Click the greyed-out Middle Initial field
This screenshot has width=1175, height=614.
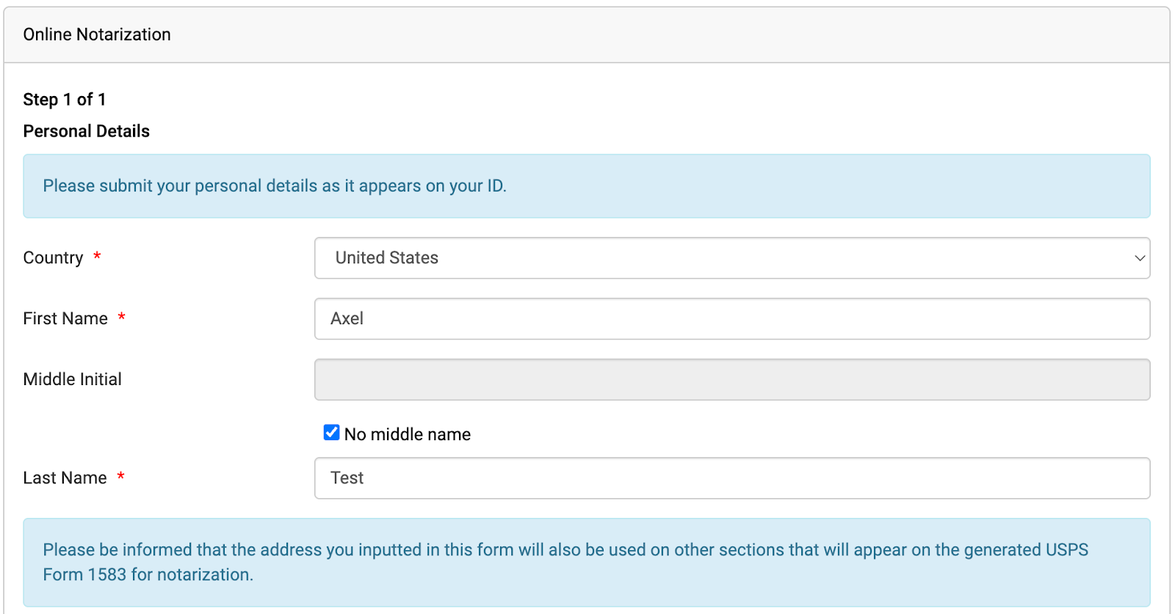click(731, 379)
